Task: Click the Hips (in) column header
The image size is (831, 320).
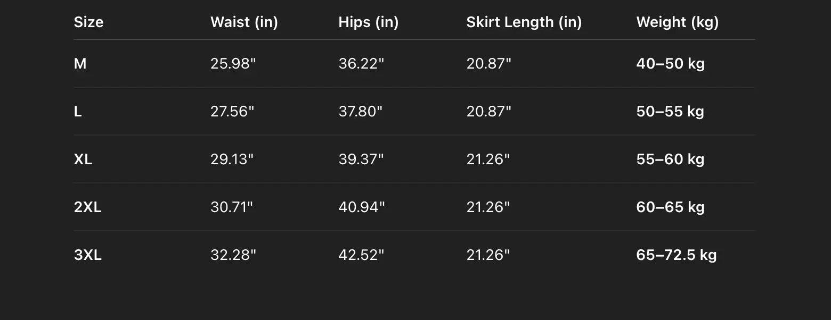Action: pyautogui.click(x=368, y=22)
